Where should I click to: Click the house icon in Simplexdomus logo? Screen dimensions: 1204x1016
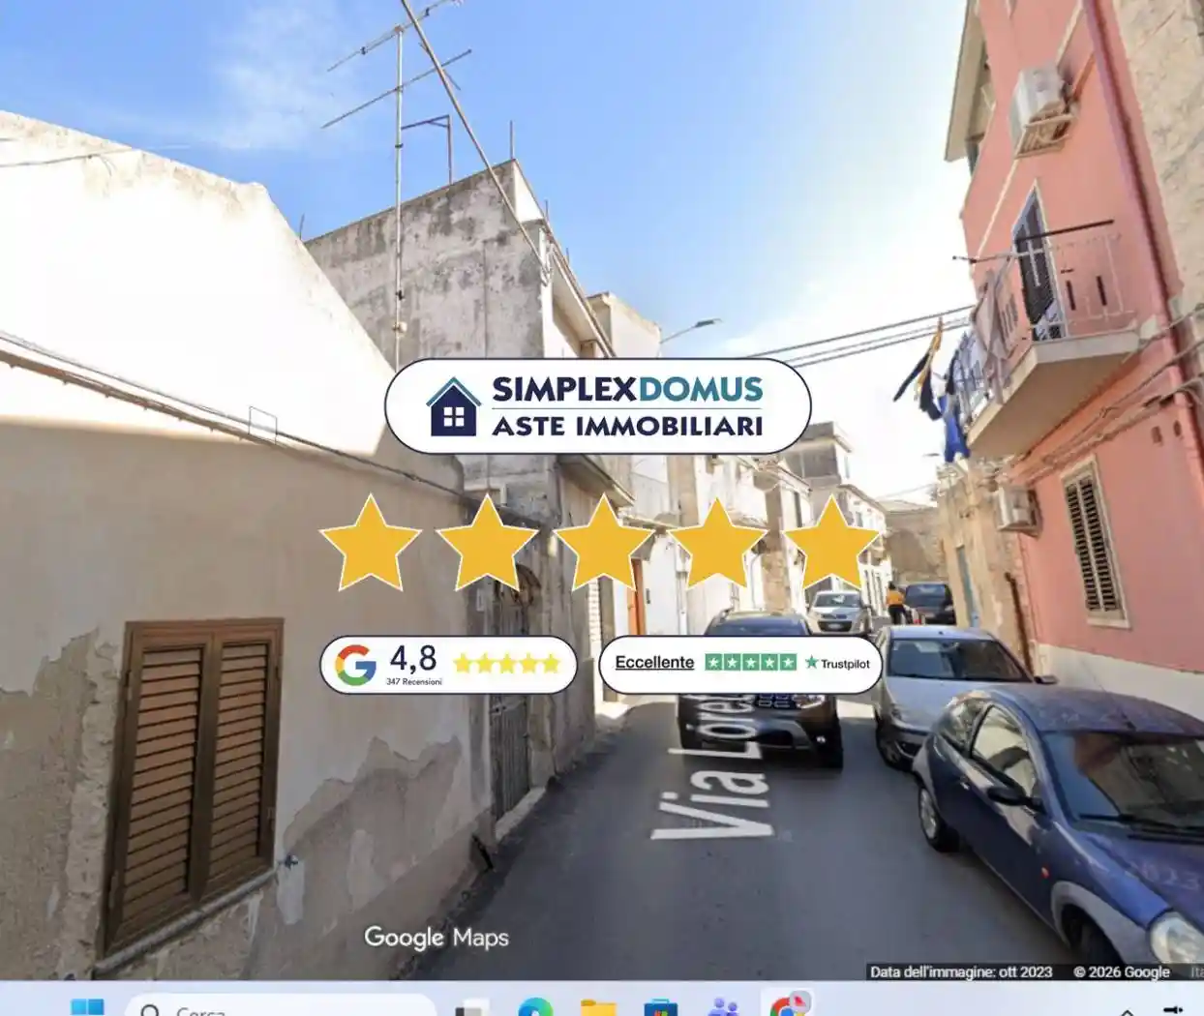(453, 407)
